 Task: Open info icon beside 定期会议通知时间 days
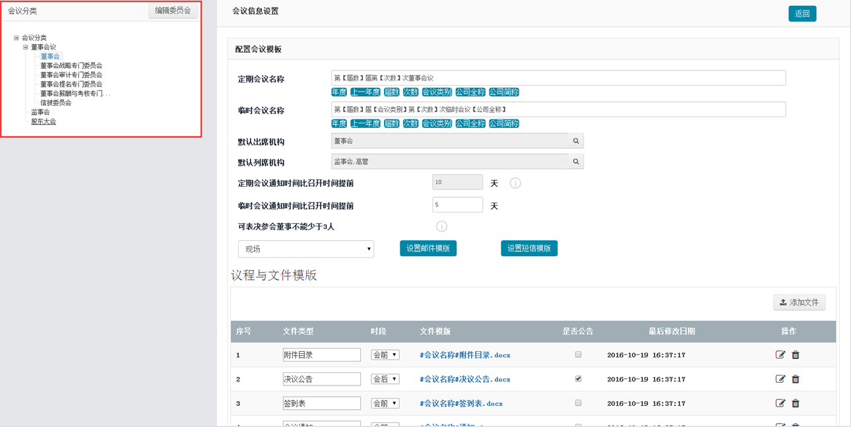(x=515, y=183)
